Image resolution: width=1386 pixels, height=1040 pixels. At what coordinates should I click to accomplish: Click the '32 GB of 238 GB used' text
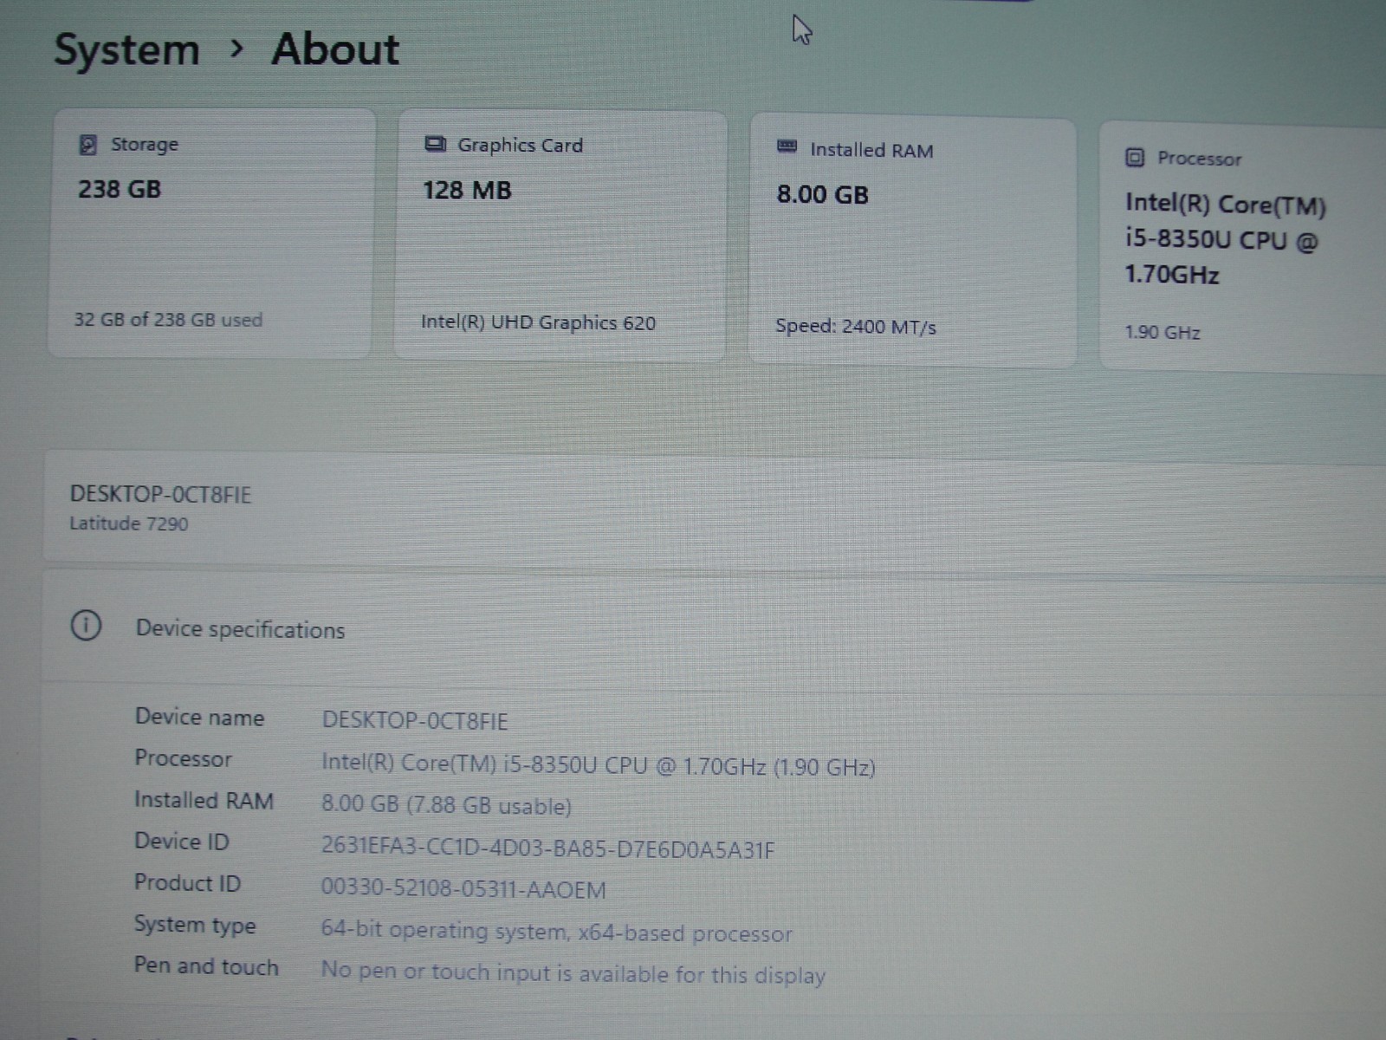(168, 320)
